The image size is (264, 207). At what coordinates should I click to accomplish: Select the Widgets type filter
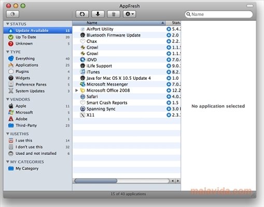(x=38, y=78)
